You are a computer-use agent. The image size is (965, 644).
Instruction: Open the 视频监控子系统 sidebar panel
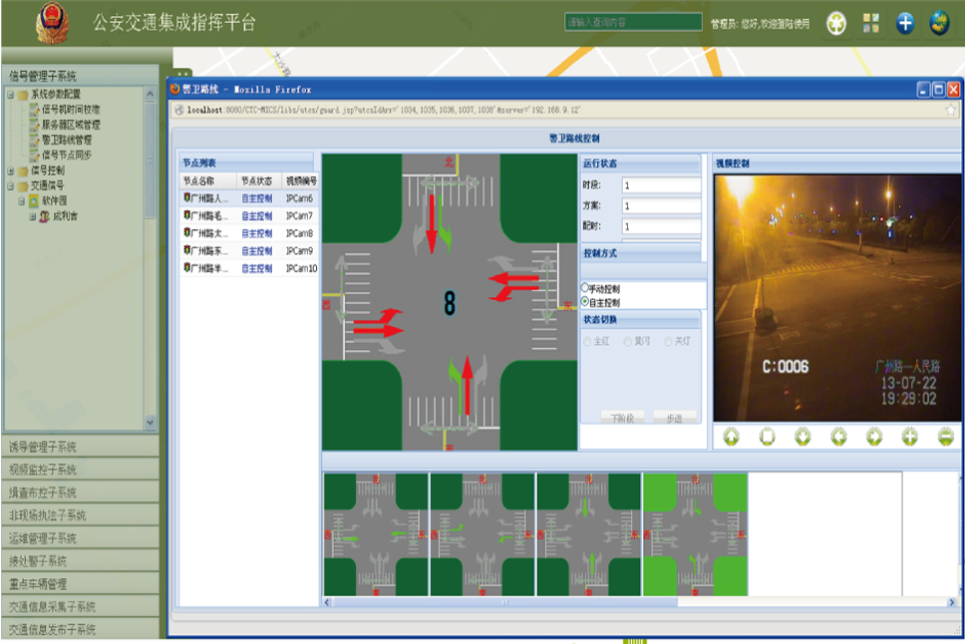(80, 470)
